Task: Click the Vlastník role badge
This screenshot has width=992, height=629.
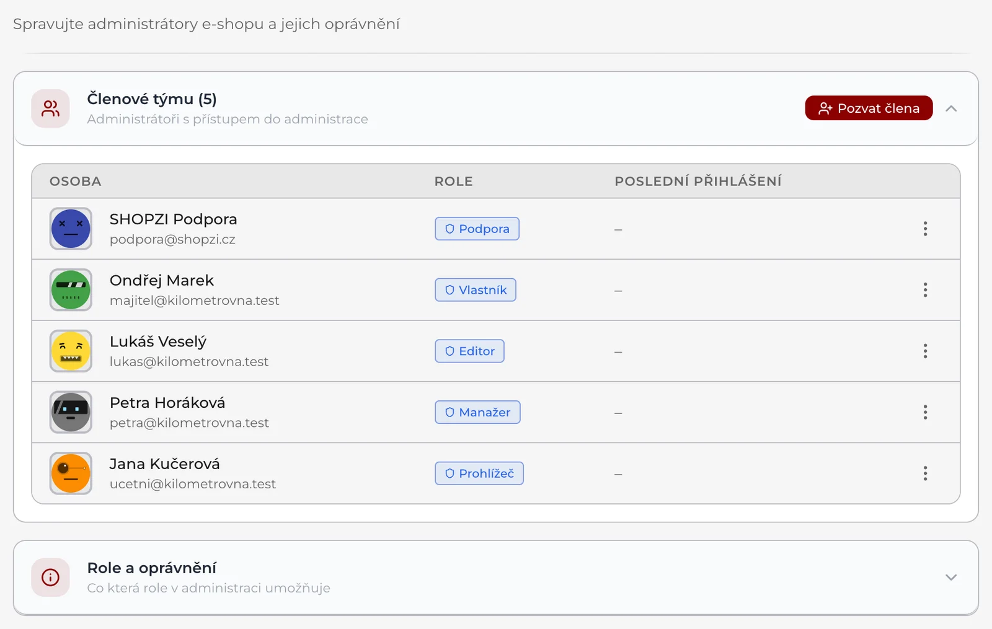Action: click(476, 290)
